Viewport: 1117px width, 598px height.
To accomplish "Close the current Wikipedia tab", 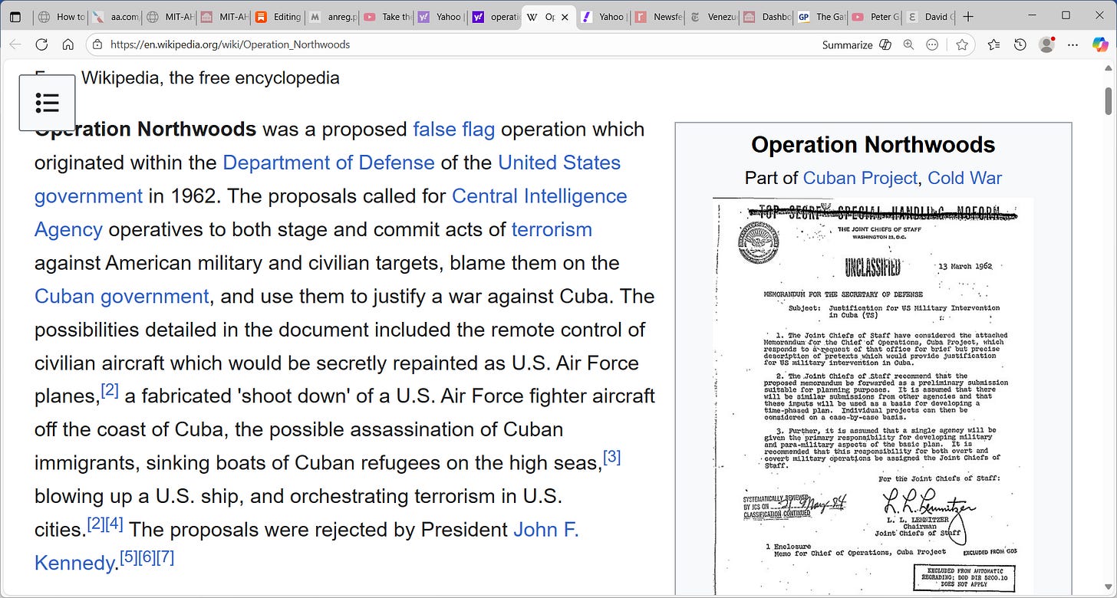I will click(565, 16).
